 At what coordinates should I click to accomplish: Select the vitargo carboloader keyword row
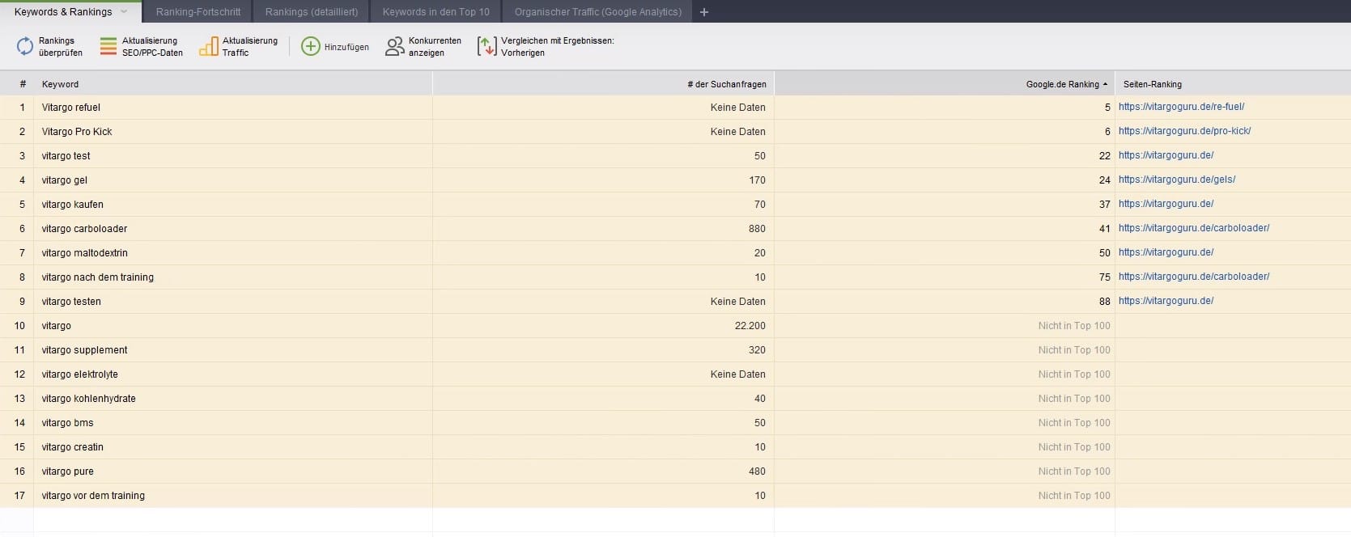(84, 229)
